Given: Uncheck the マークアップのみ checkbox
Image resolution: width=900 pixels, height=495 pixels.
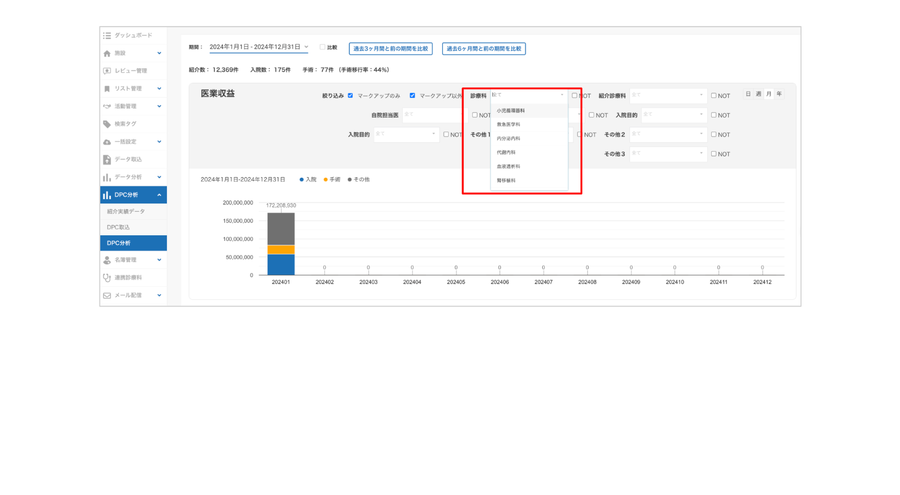Looking at the screenshot, I should coord(350,96).
